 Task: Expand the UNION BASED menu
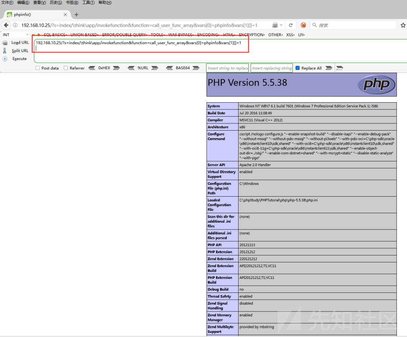[84, 35]
